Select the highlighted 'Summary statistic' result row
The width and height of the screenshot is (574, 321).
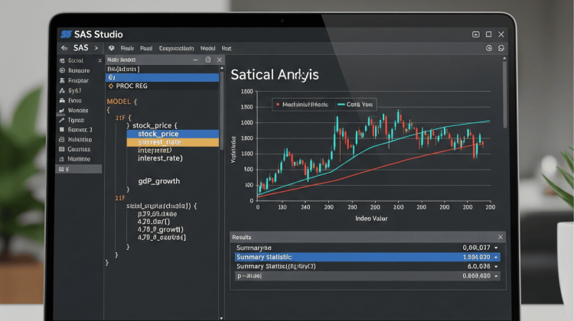pos(367,258)
